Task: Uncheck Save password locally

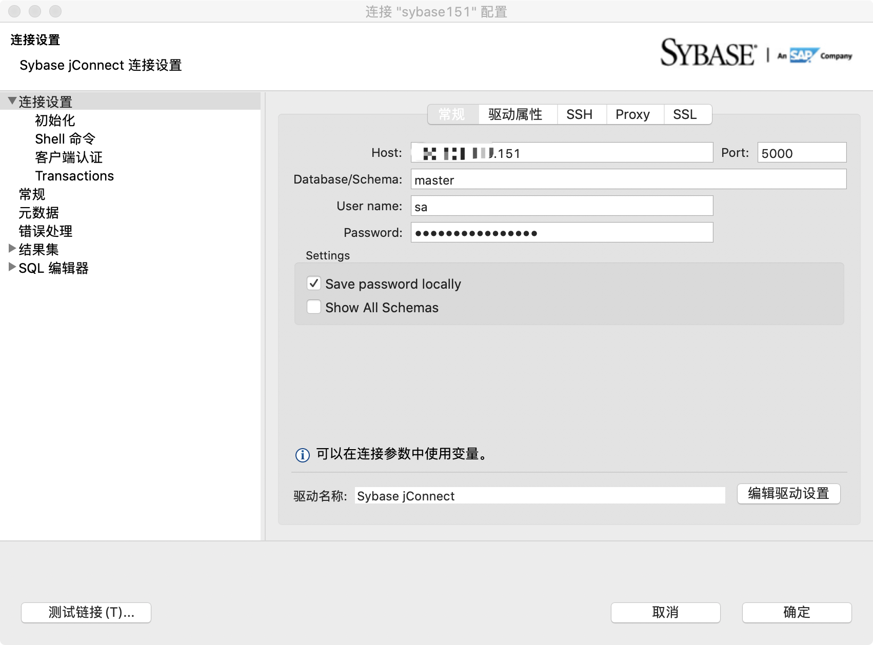Action: (x=313, y=283)
